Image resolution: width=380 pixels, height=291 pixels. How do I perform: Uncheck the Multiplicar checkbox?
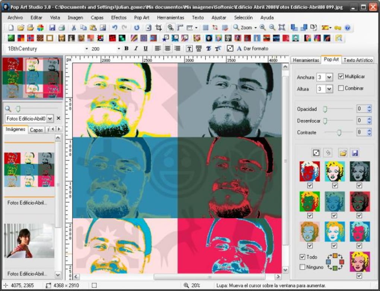click(341, 76)
